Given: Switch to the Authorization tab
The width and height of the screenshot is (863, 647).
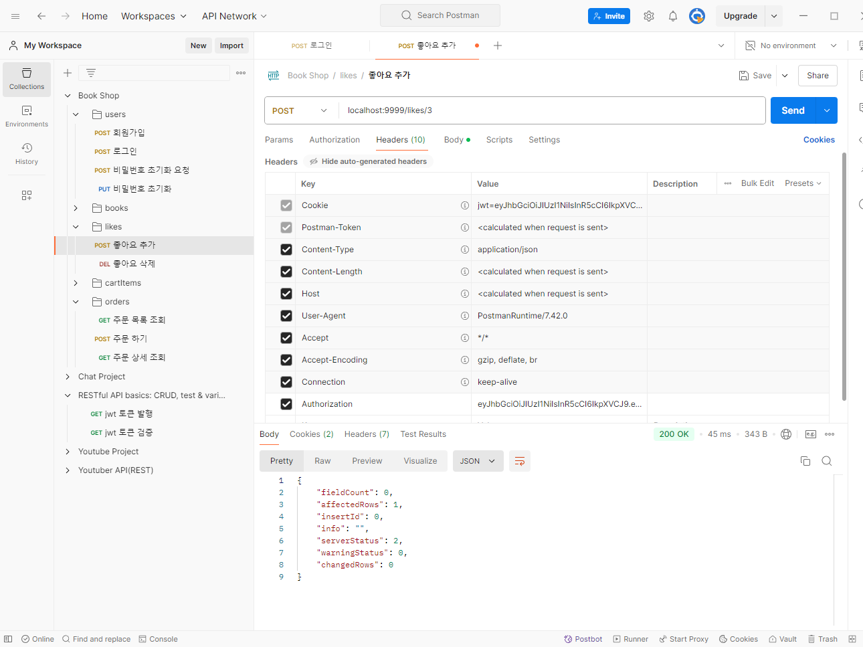Looking at the screenshot, I should [x=334, y=140].
